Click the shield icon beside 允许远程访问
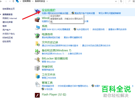Screen dimensions: 135x101 point(75,29)
